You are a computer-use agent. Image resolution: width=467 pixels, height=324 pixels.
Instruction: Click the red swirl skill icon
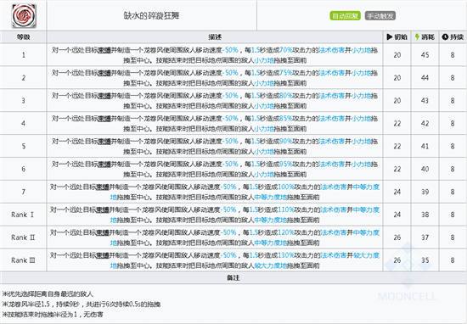[24, 16]
